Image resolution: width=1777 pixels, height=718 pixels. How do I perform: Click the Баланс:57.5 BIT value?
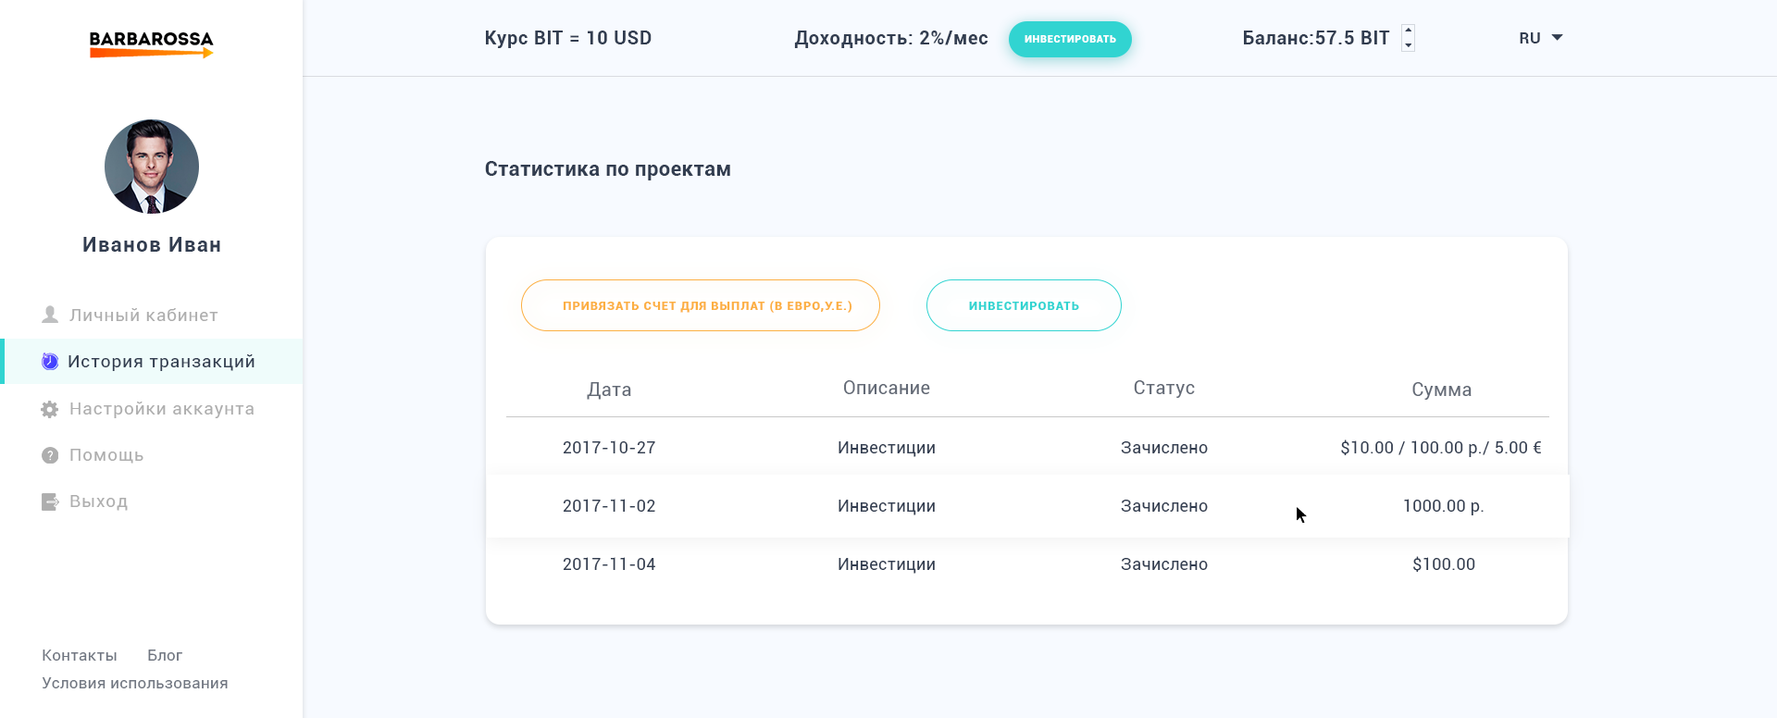coord(1316,38)
